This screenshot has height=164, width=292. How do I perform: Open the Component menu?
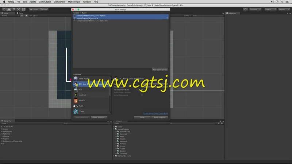click(59, 2)
